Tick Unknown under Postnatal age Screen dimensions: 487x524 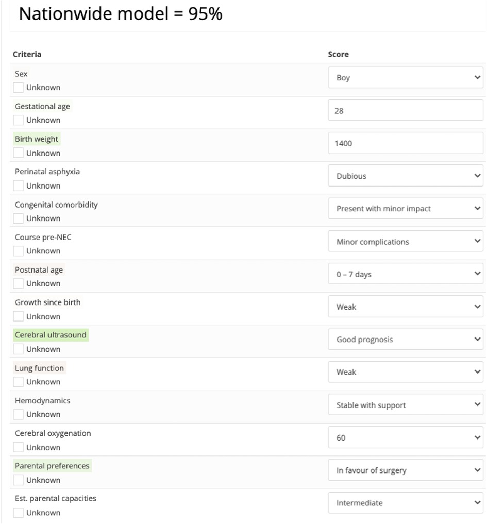coord(18,283)
